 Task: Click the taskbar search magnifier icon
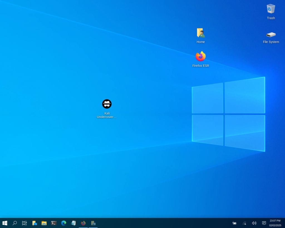pos(15,223)
